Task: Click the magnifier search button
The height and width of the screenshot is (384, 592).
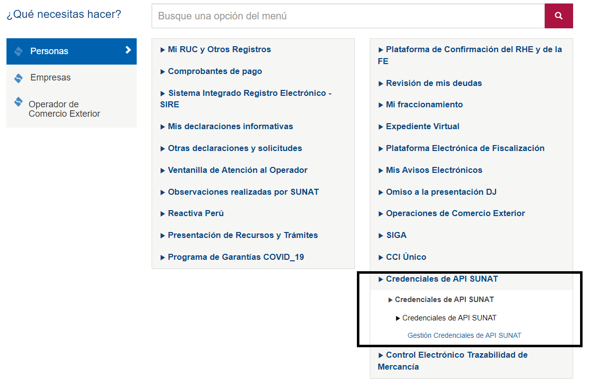Action: pos(558,16)
